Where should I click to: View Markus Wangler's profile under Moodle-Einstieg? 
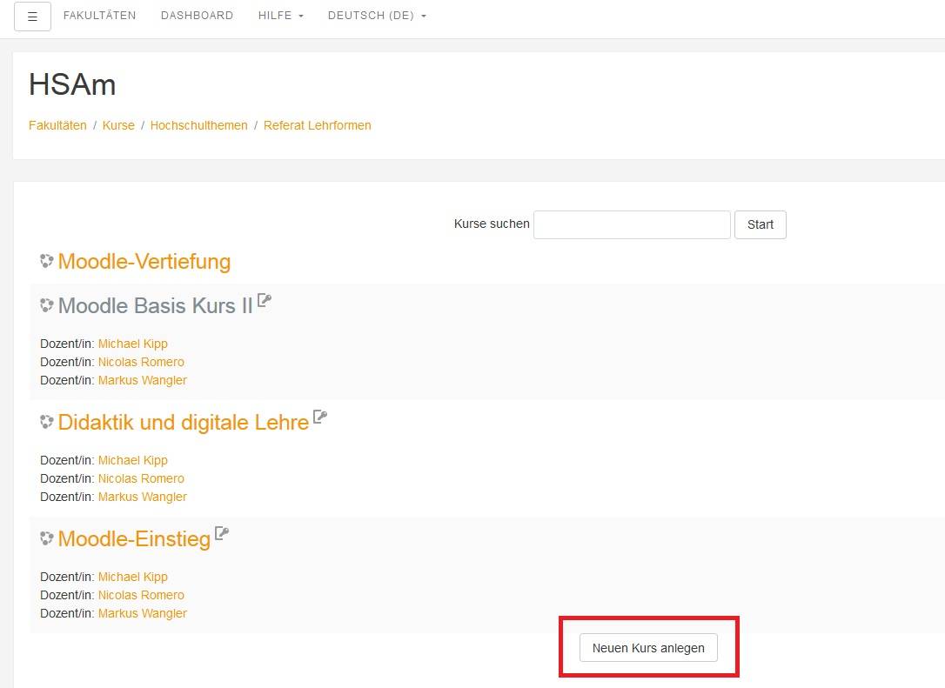tap(142, 613)
